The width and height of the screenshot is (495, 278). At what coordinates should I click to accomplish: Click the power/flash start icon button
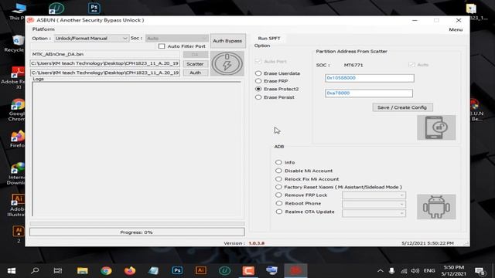click(227, 63)
